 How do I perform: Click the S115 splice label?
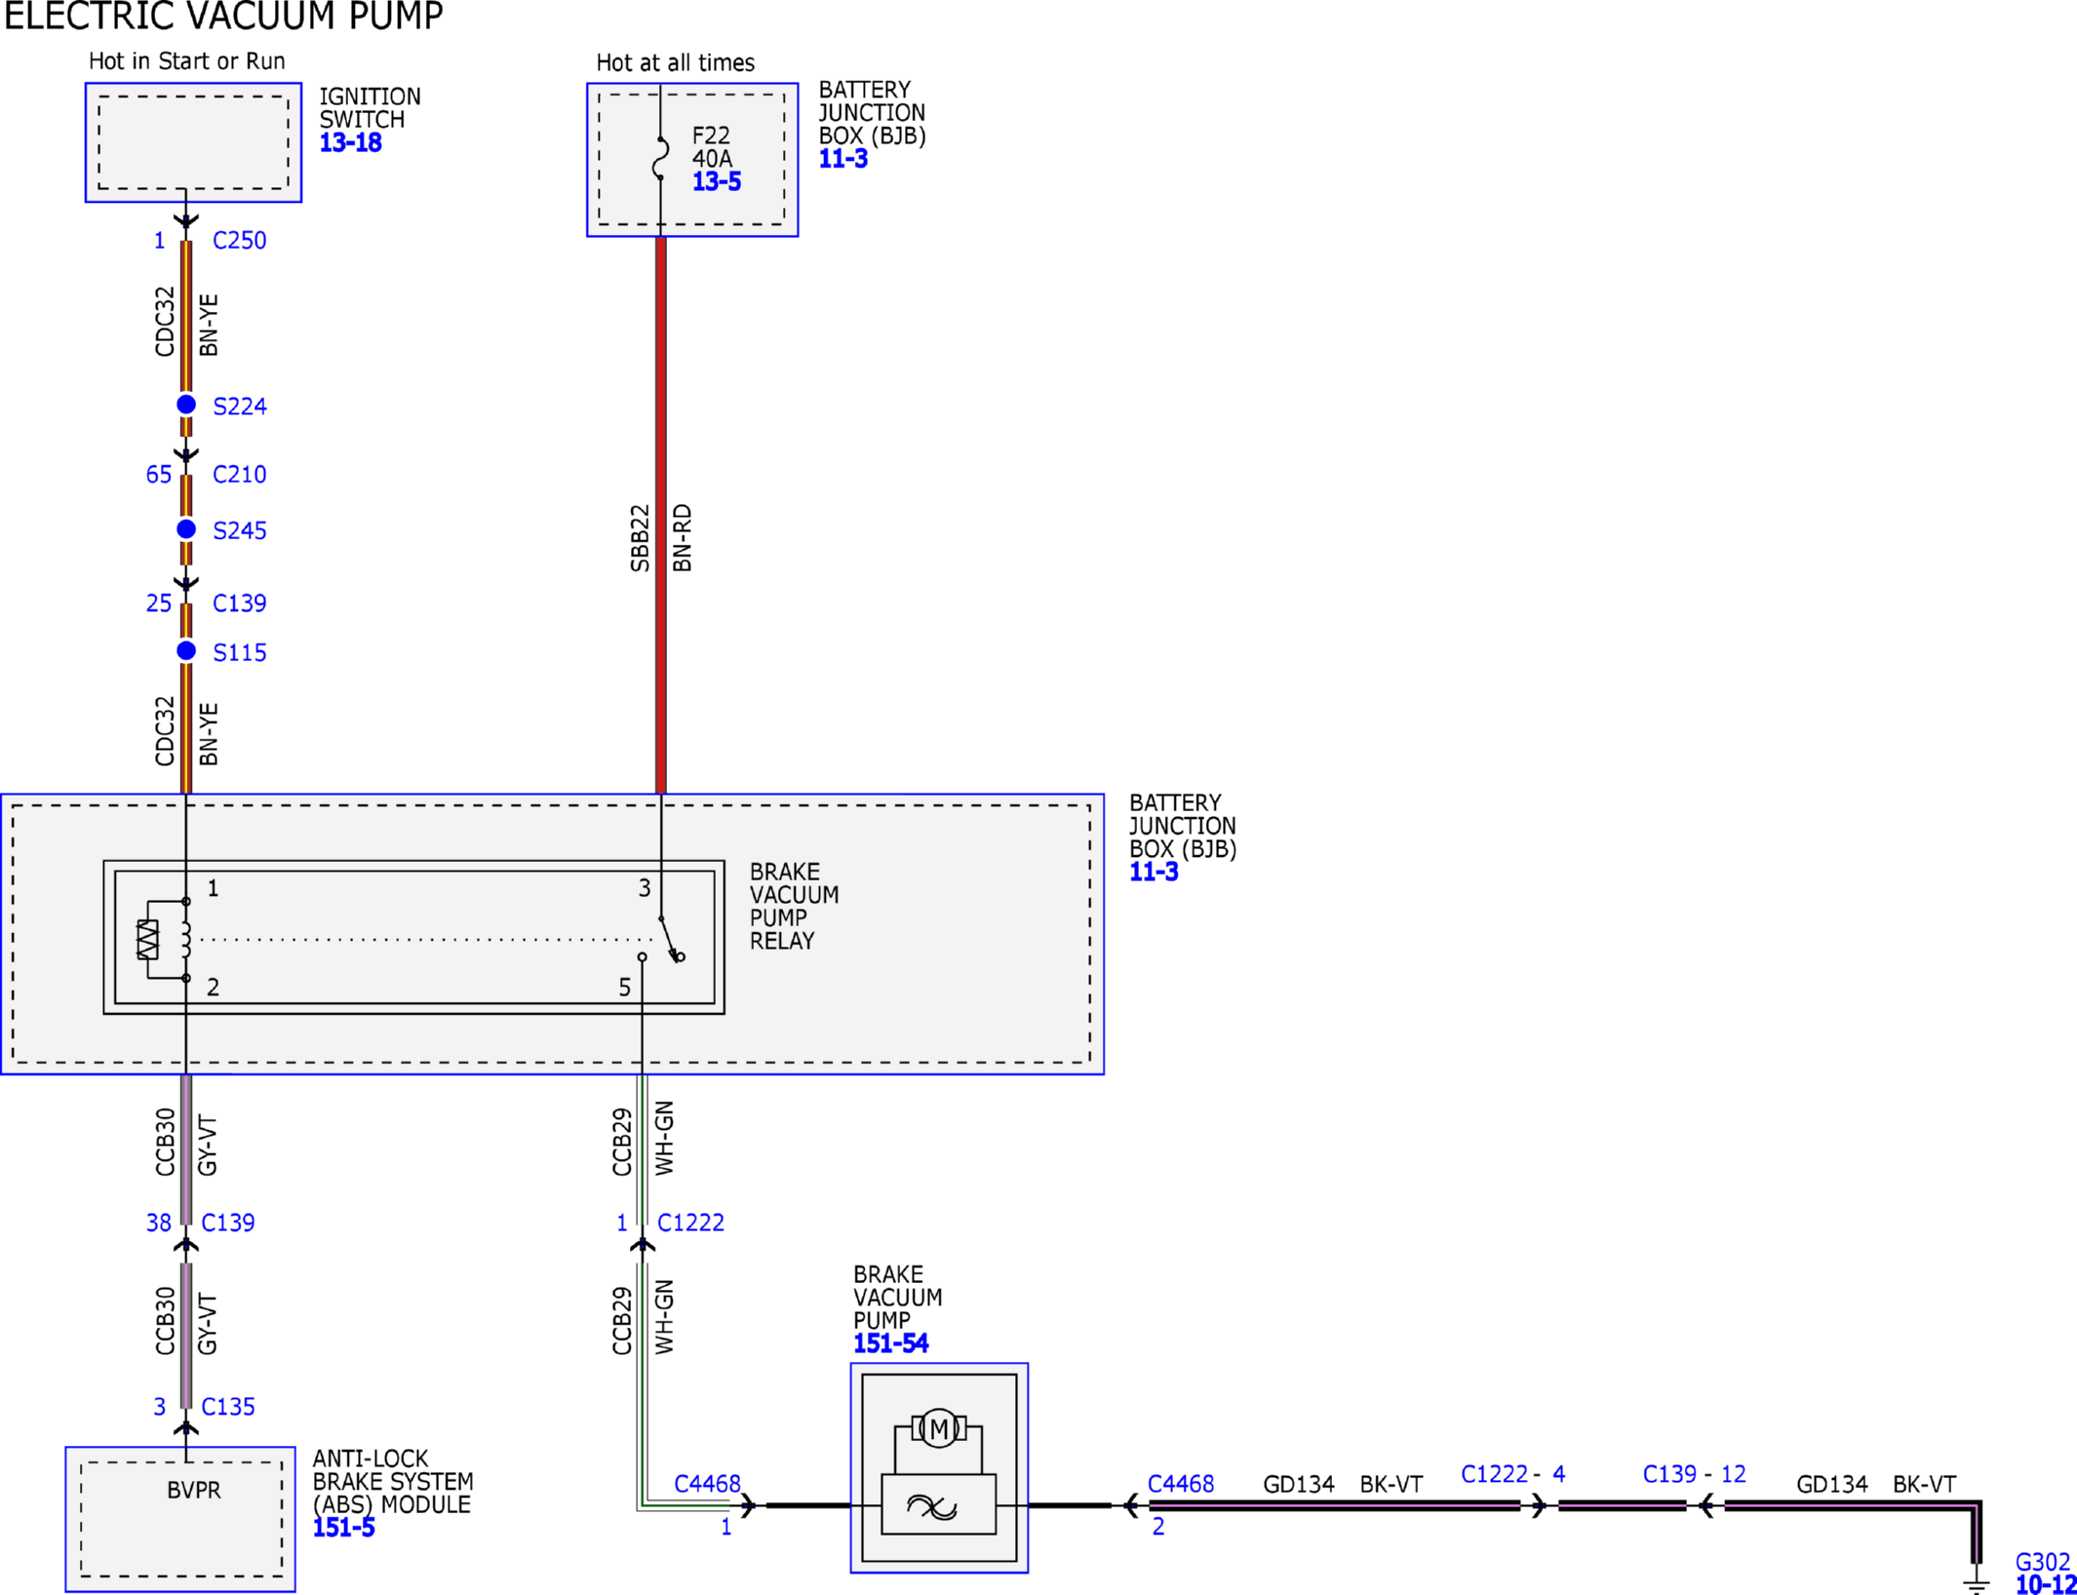click(x=239, y=653)
